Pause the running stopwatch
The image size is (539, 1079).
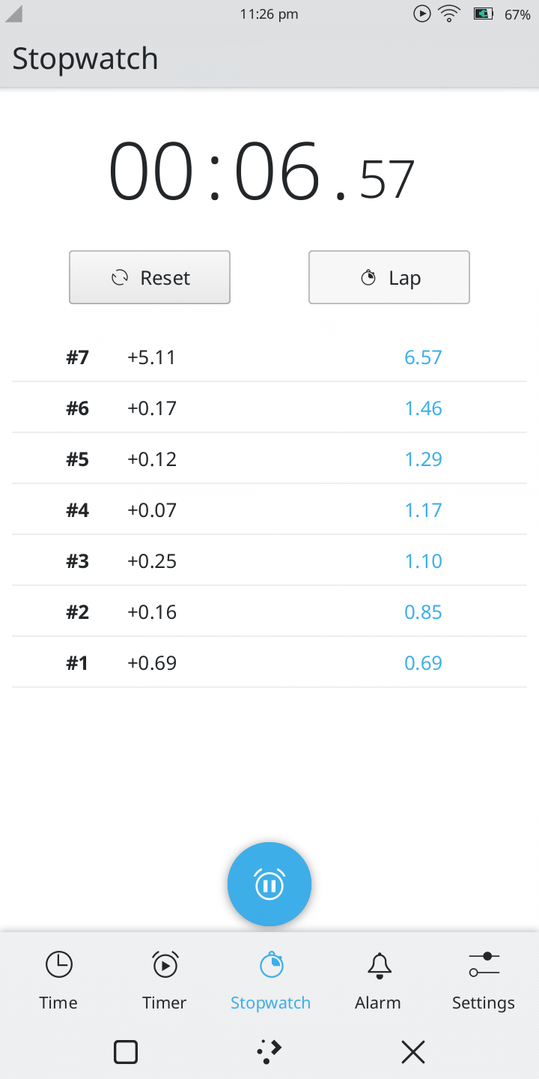point(269,884)
